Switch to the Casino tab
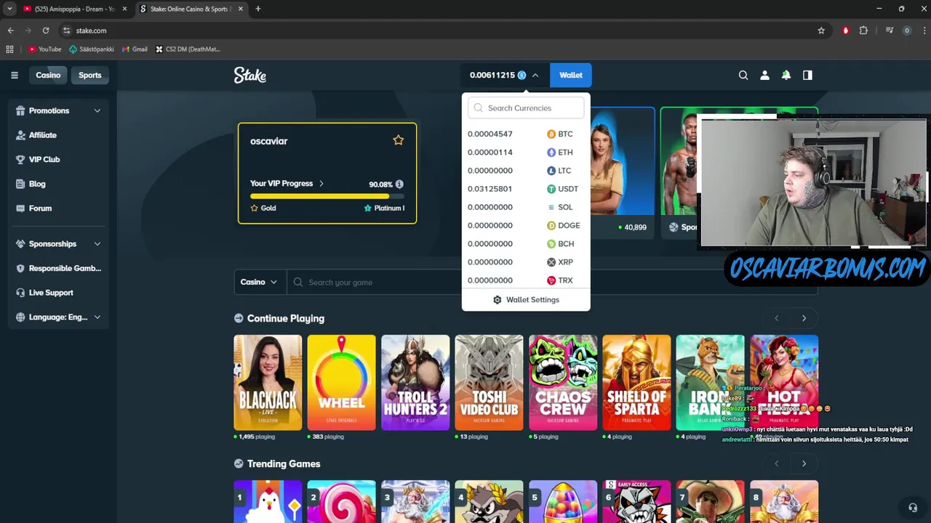This screenshot has height=523, width=931. [x=48, y=75]
